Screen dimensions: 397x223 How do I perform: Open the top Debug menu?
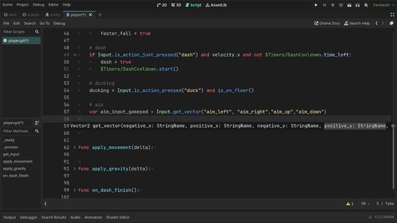[x=38, y=5]
